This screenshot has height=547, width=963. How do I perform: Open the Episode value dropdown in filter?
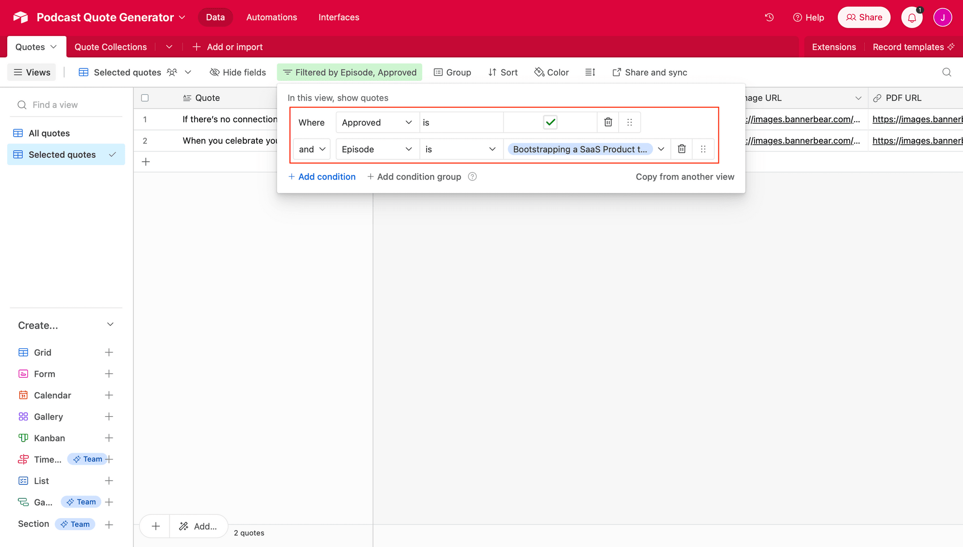pos(661,149)
